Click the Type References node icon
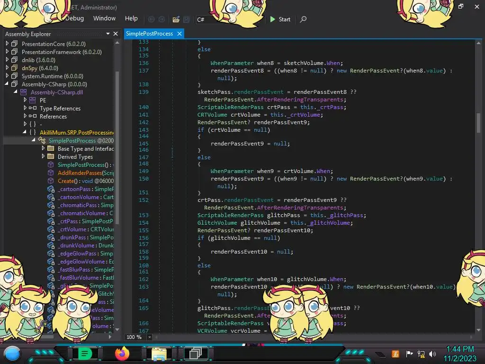 click(33, 108)
